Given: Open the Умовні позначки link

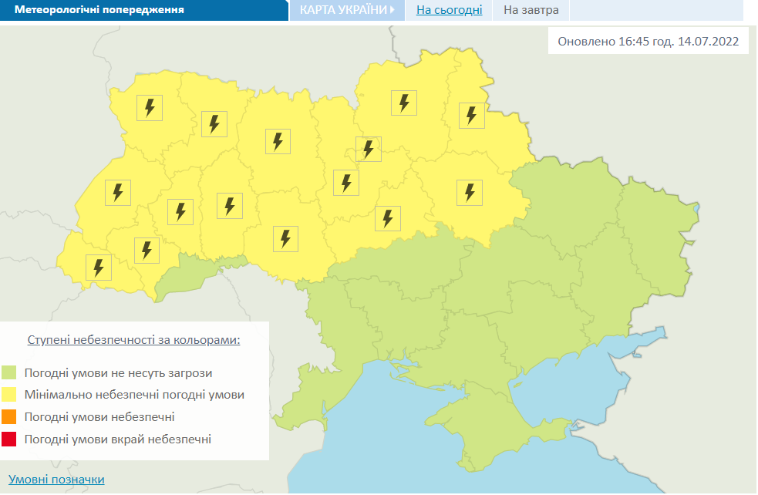Looking at the screenshot, I should [x=58, y=479].
